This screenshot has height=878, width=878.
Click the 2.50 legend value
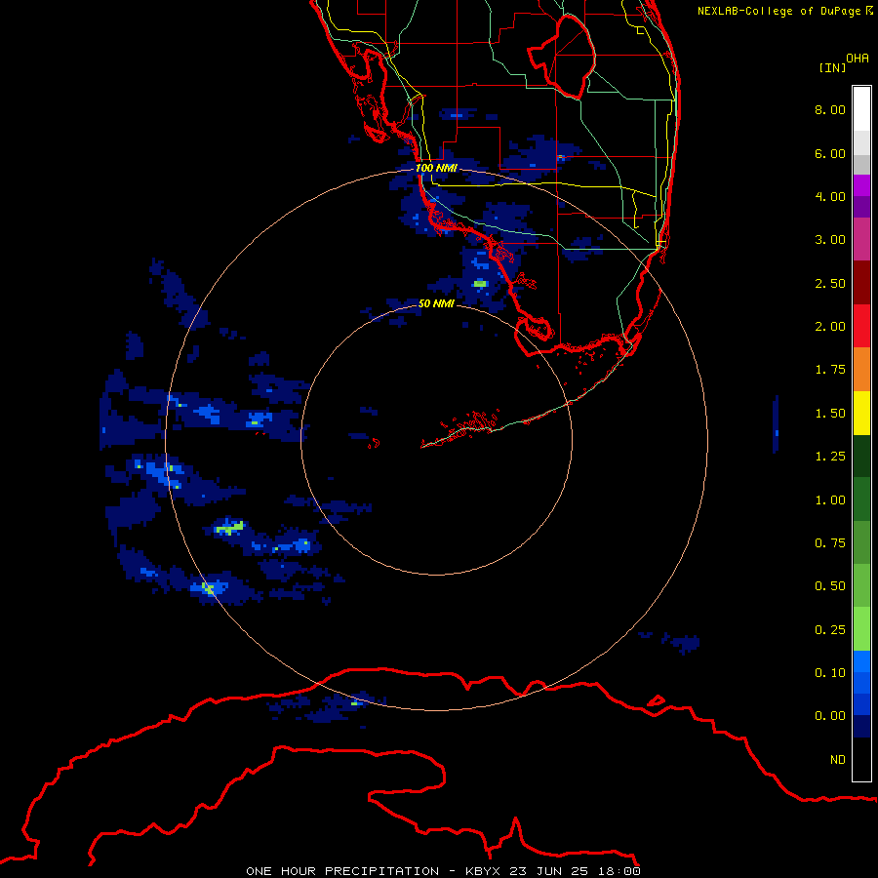(830, 283)
